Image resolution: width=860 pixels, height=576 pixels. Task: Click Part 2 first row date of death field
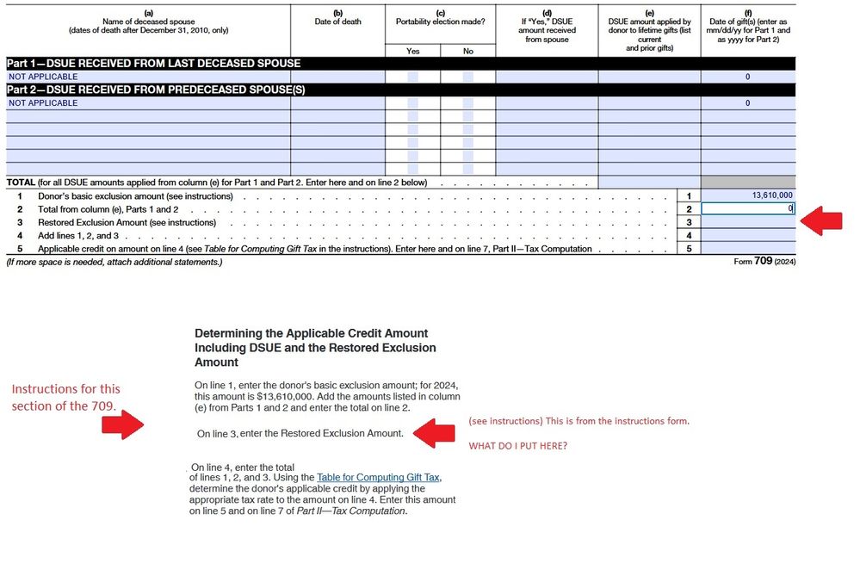[x=337, y=103]
